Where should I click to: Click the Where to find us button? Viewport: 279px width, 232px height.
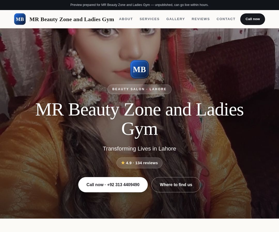click(x=176, y=185)
